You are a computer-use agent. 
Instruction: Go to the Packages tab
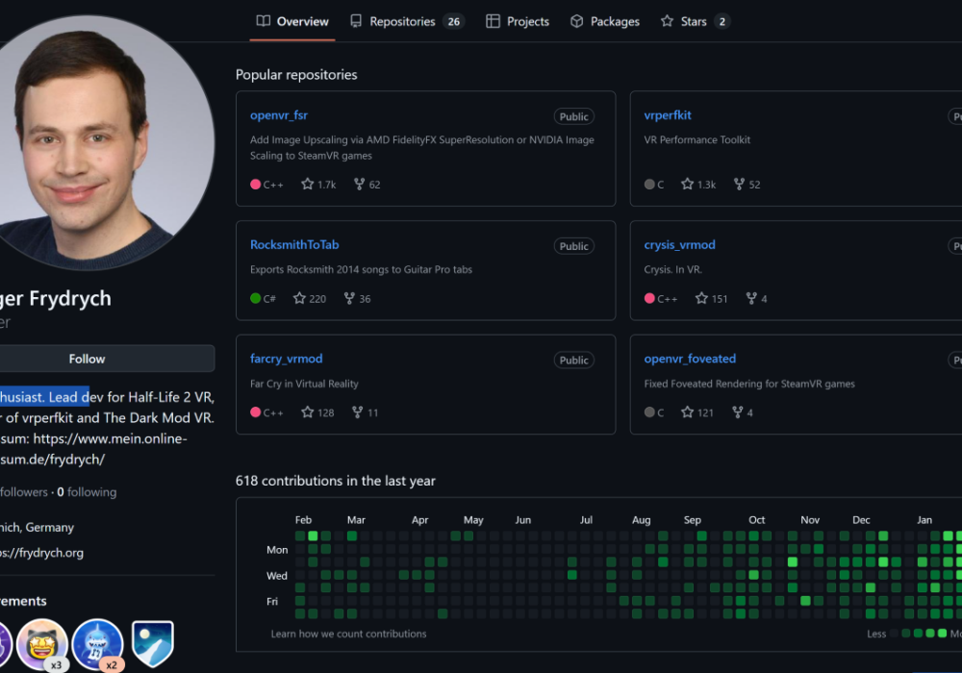click(605, 21)
